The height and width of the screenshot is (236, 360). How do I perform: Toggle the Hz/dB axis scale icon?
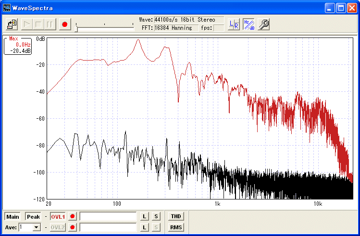tap(248, 25)
